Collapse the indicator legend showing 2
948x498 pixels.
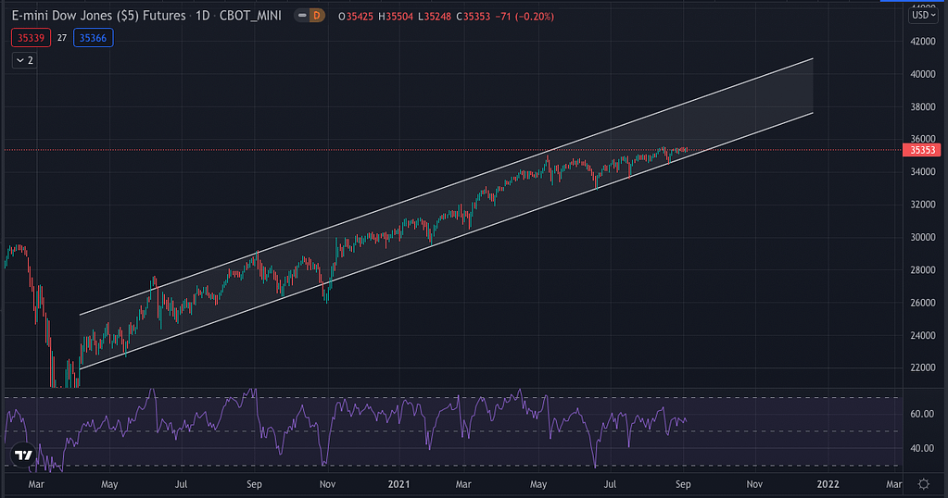click(25, 60)
